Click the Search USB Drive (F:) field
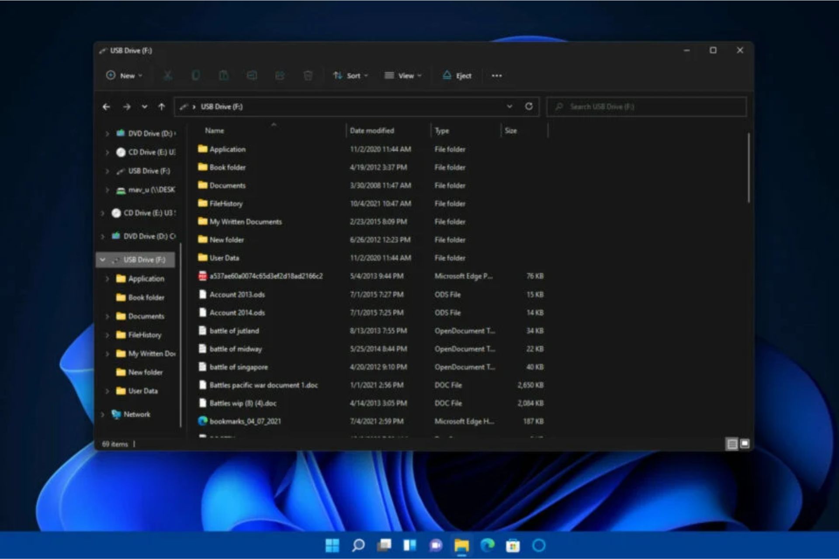Image resolution: width=839 pixels, height=559 pixels. (646, 107)
